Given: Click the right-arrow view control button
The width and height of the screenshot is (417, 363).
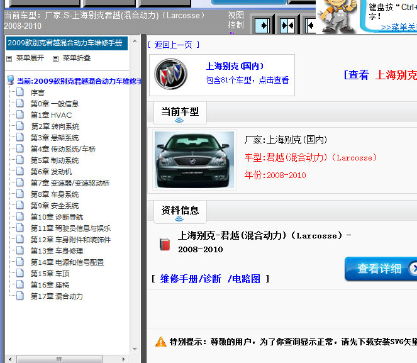Looking at the screenshot, I should [x=262, y=26].
